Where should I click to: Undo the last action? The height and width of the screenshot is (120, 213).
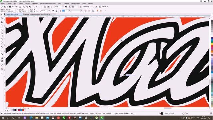tap(34, 7)
